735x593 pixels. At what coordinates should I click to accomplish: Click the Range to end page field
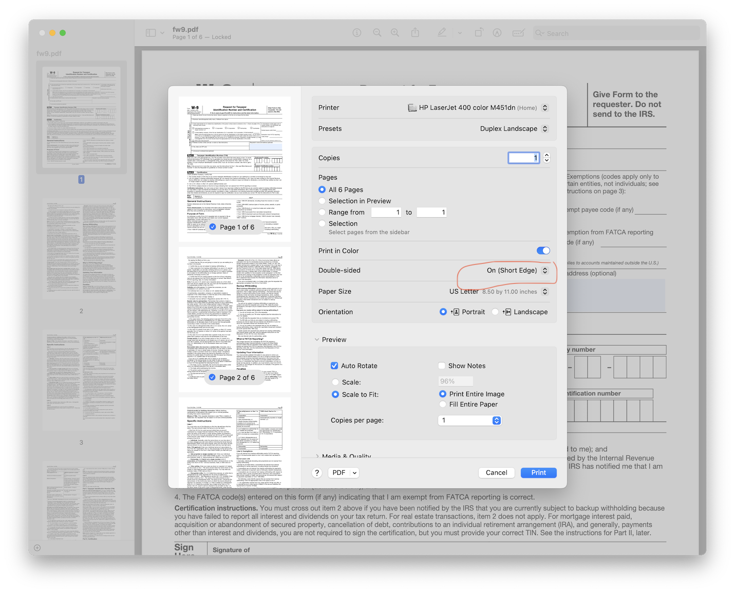(x=431, y=212)
